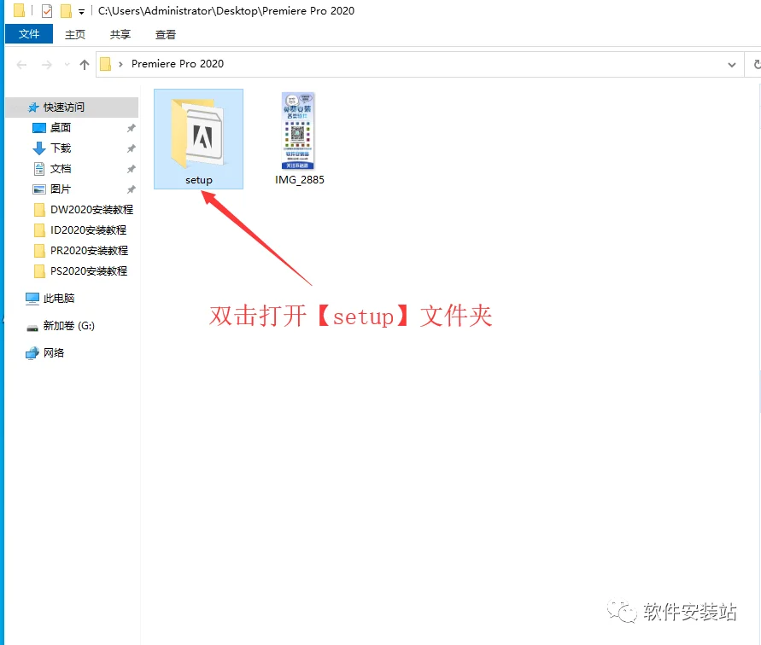Open PR2020安装教程 folder in sidebar

89,250
